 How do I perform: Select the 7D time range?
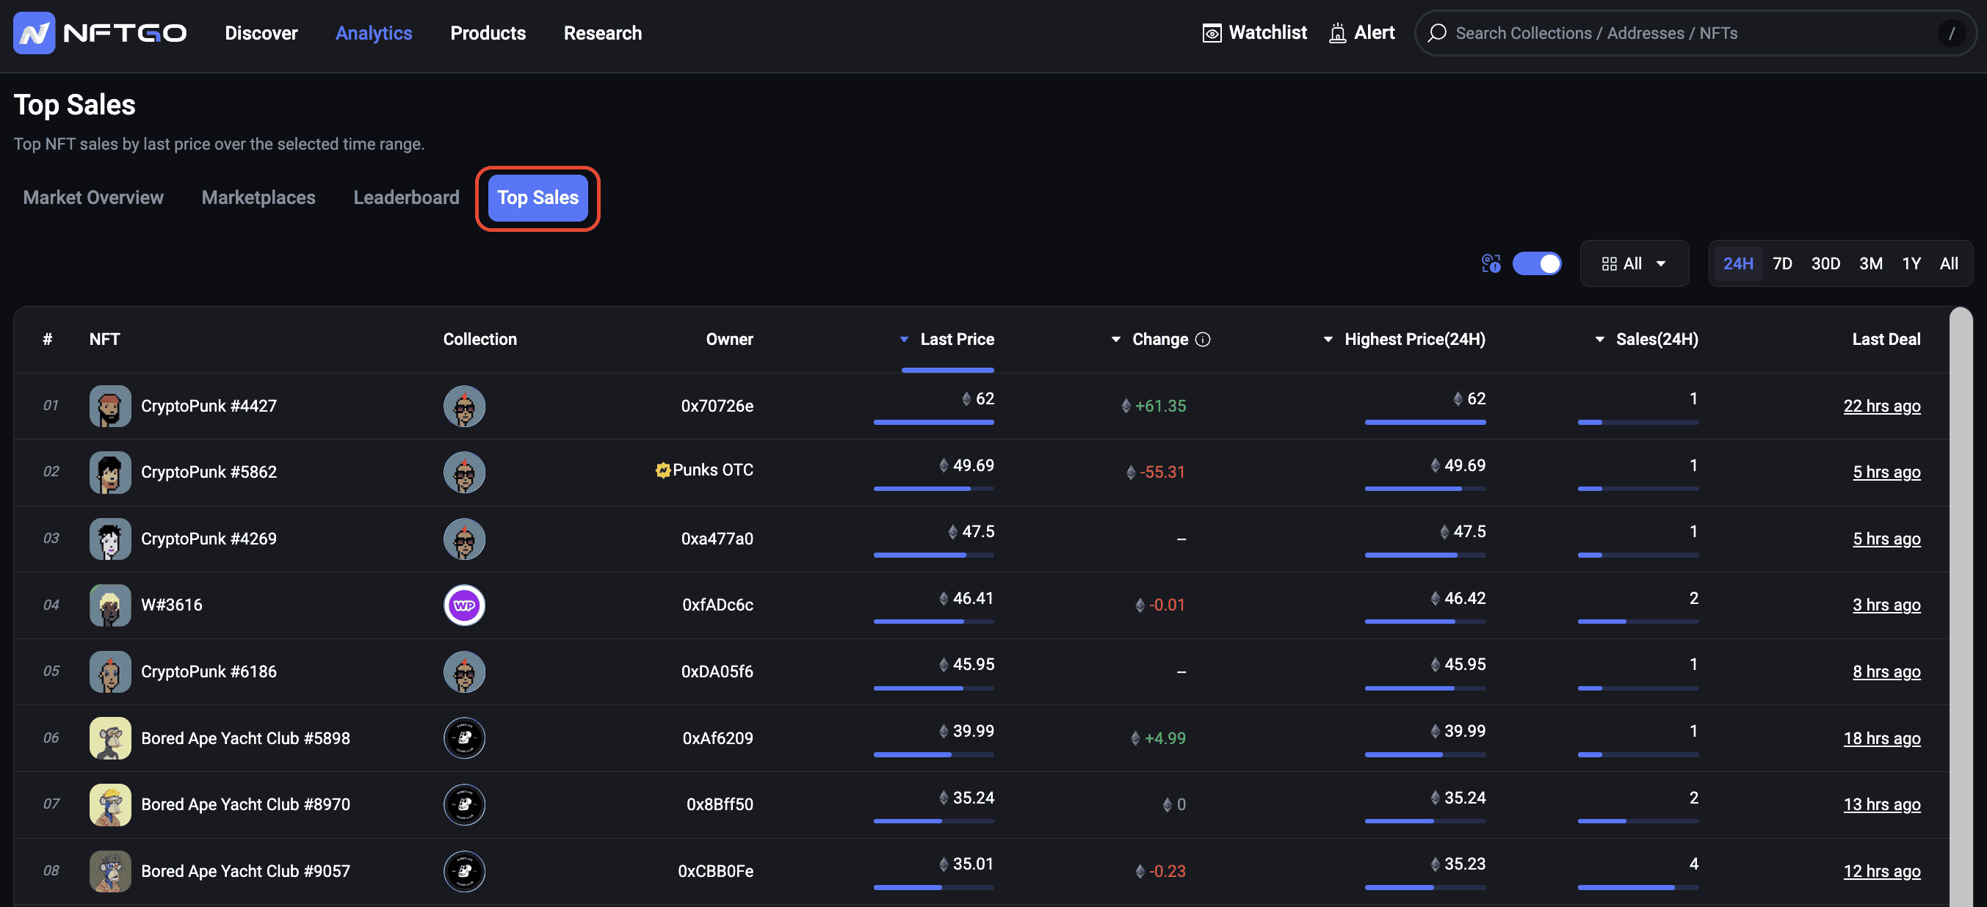point(1782,263)
